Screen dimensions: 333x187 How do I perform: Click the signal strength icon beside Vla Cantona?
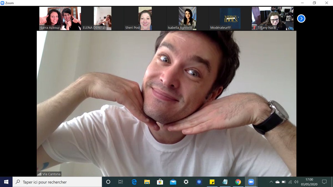[39, 174]
